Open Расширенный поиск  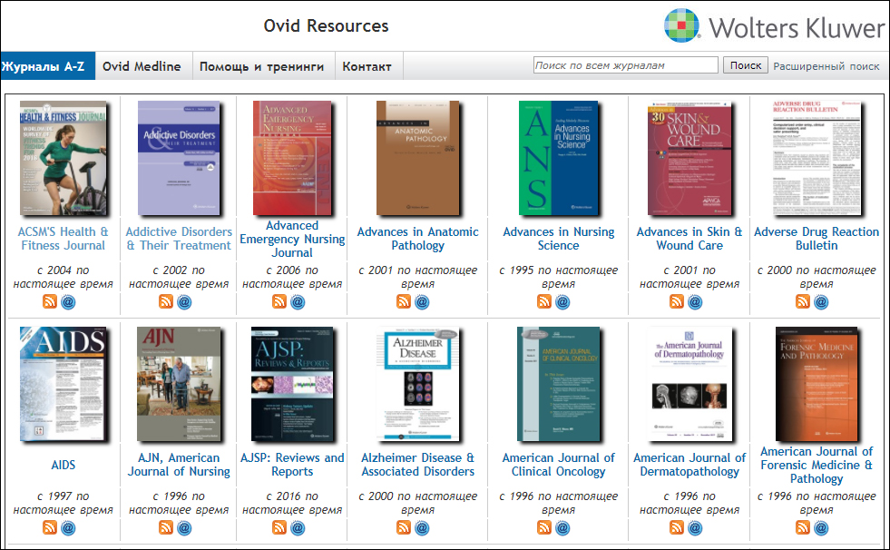coord(826,65)
